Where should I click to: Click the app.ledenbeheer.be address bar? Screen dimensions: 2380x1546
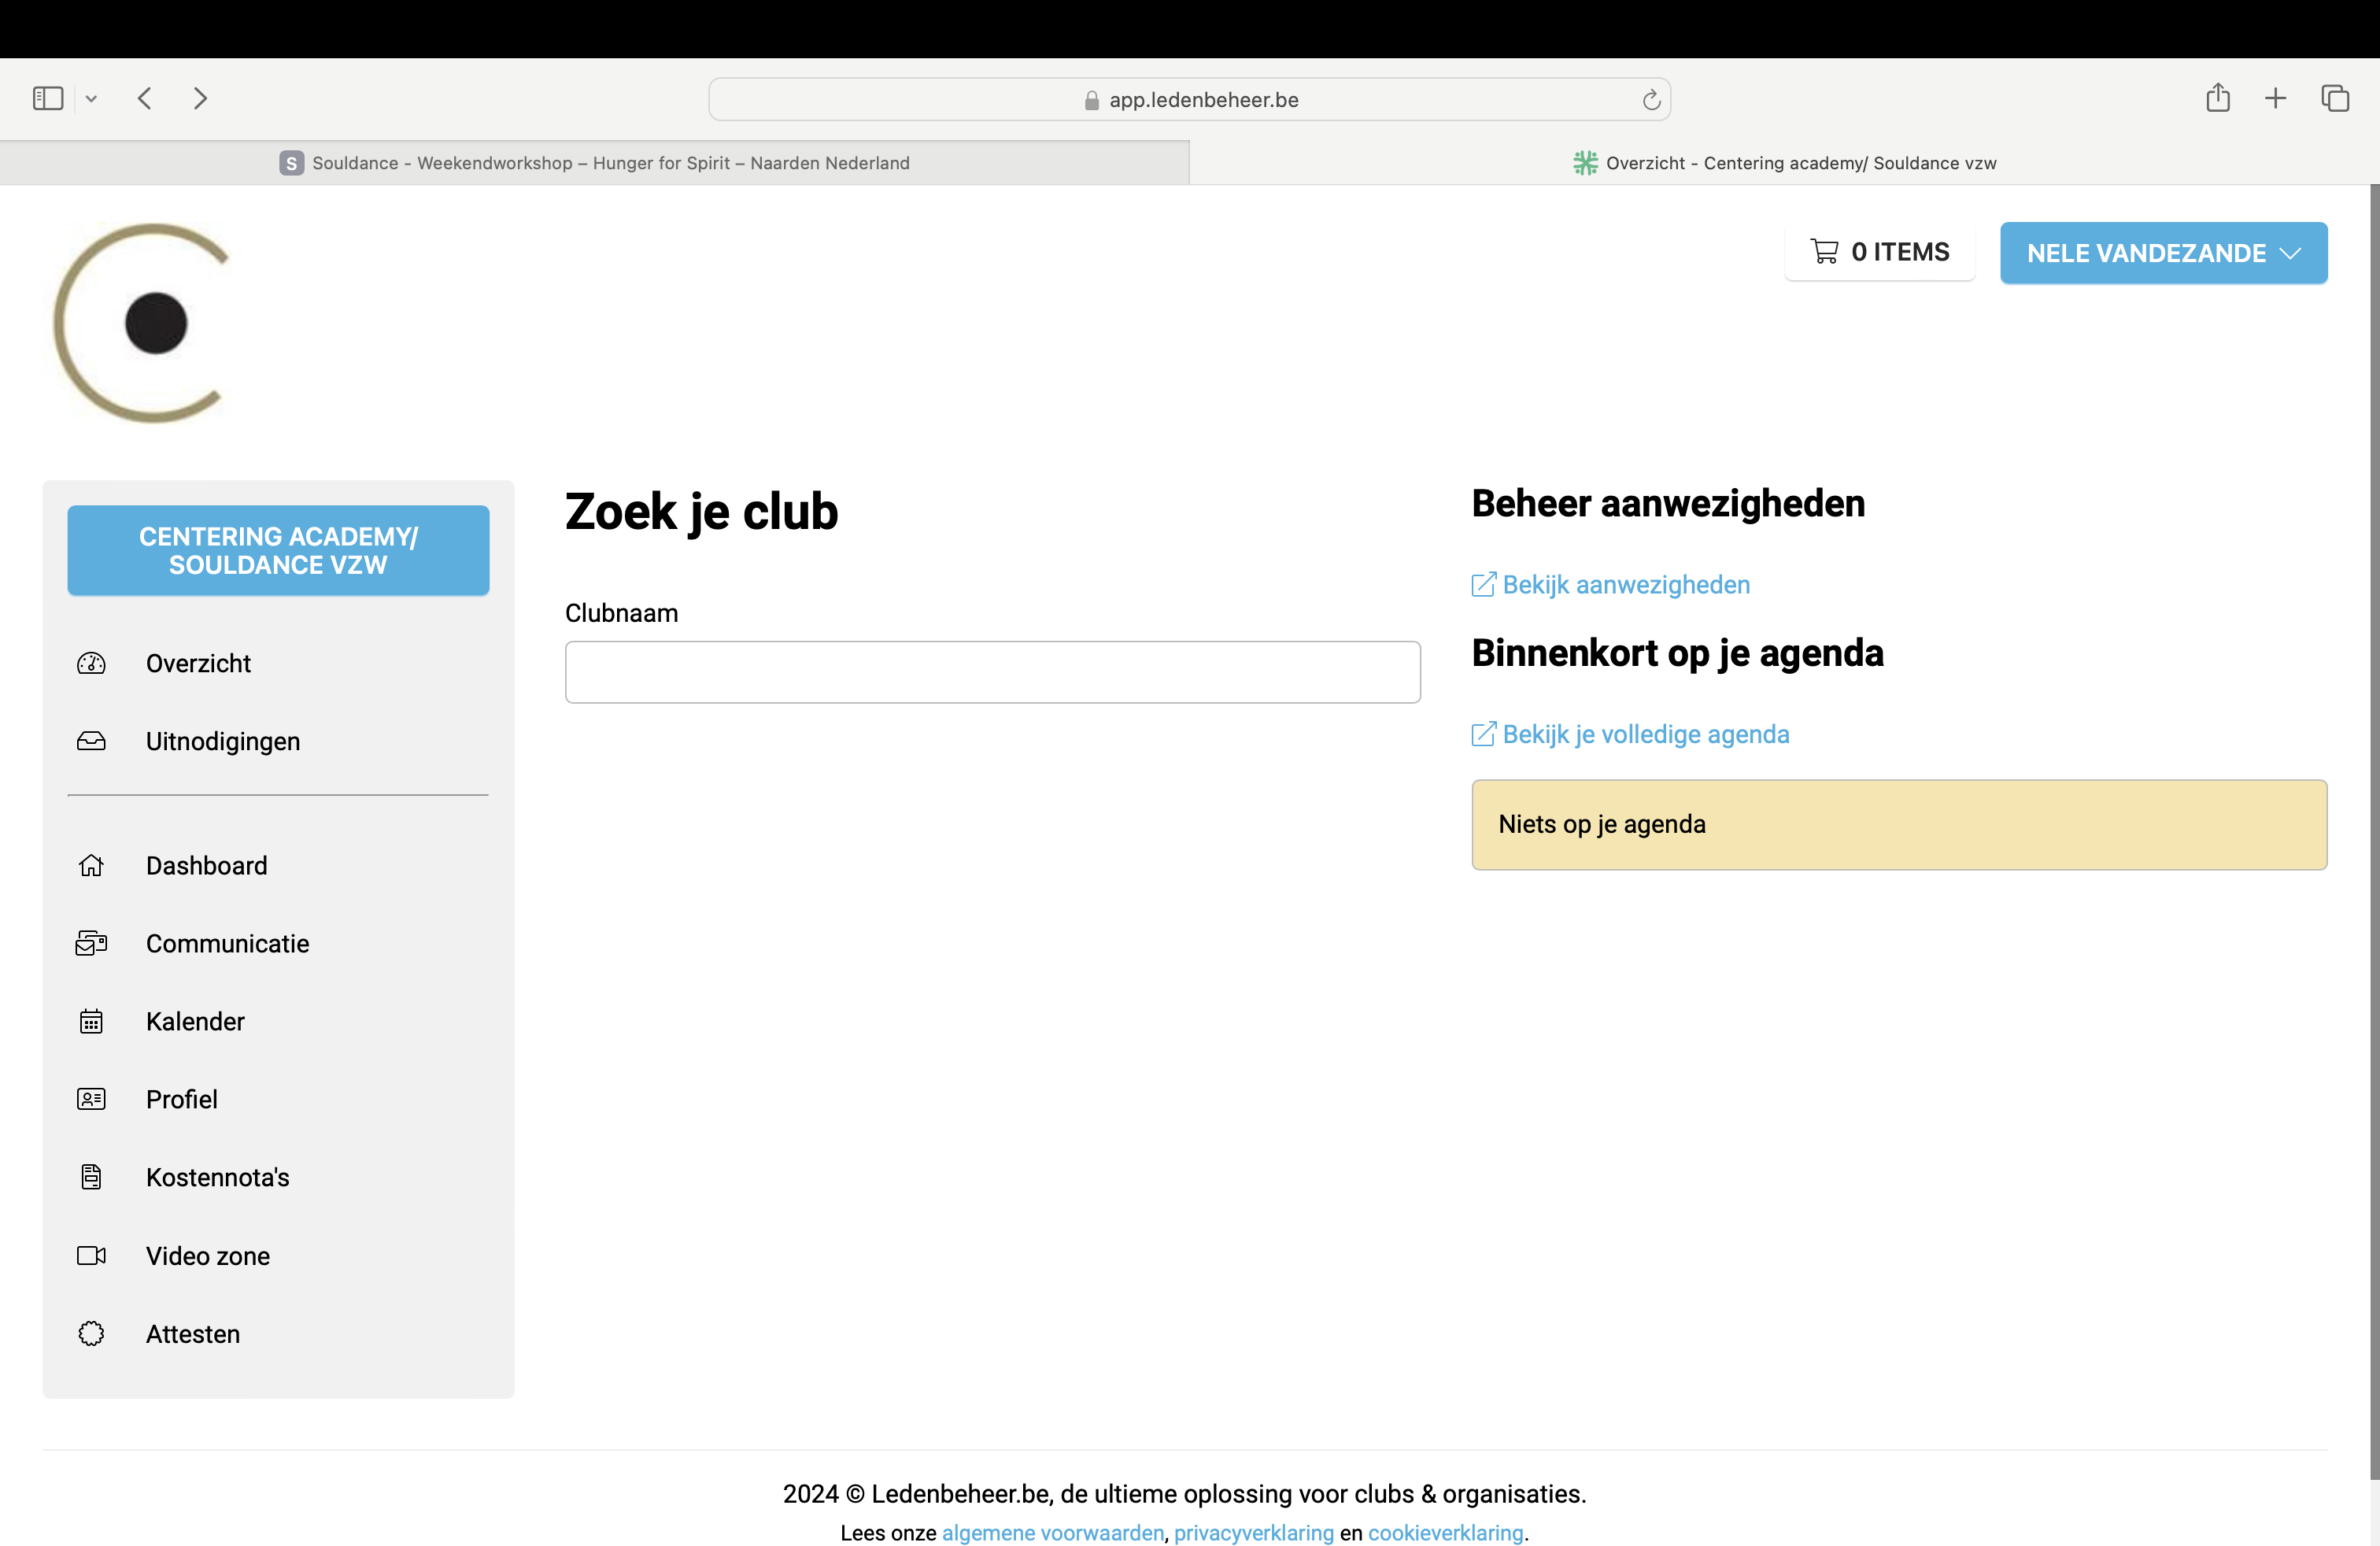(1189, 99)
